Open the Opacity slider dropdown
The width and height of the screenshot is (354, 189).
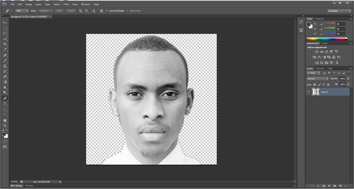click(348, 79)
